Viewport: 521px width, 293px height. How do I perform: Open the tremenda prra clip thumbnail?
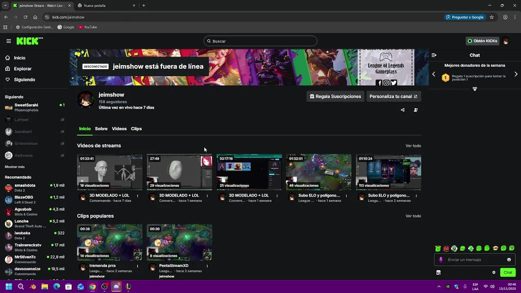pos(109,243)
